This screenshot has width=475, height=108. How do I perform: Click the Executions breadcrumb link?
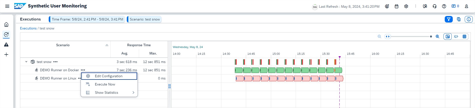(x=28, y=28)
